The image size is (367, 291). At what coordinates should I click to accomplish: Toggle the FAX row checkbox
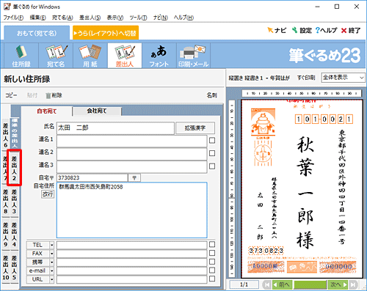click(x=212, y=253)
